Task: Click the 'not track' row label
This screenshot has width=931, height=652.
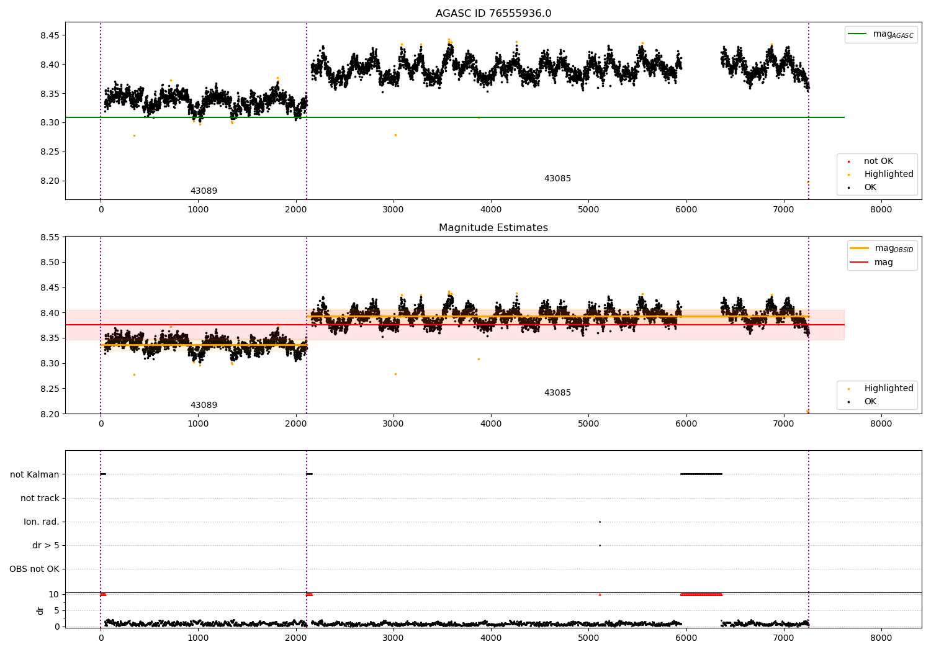Action: [40, 499]
